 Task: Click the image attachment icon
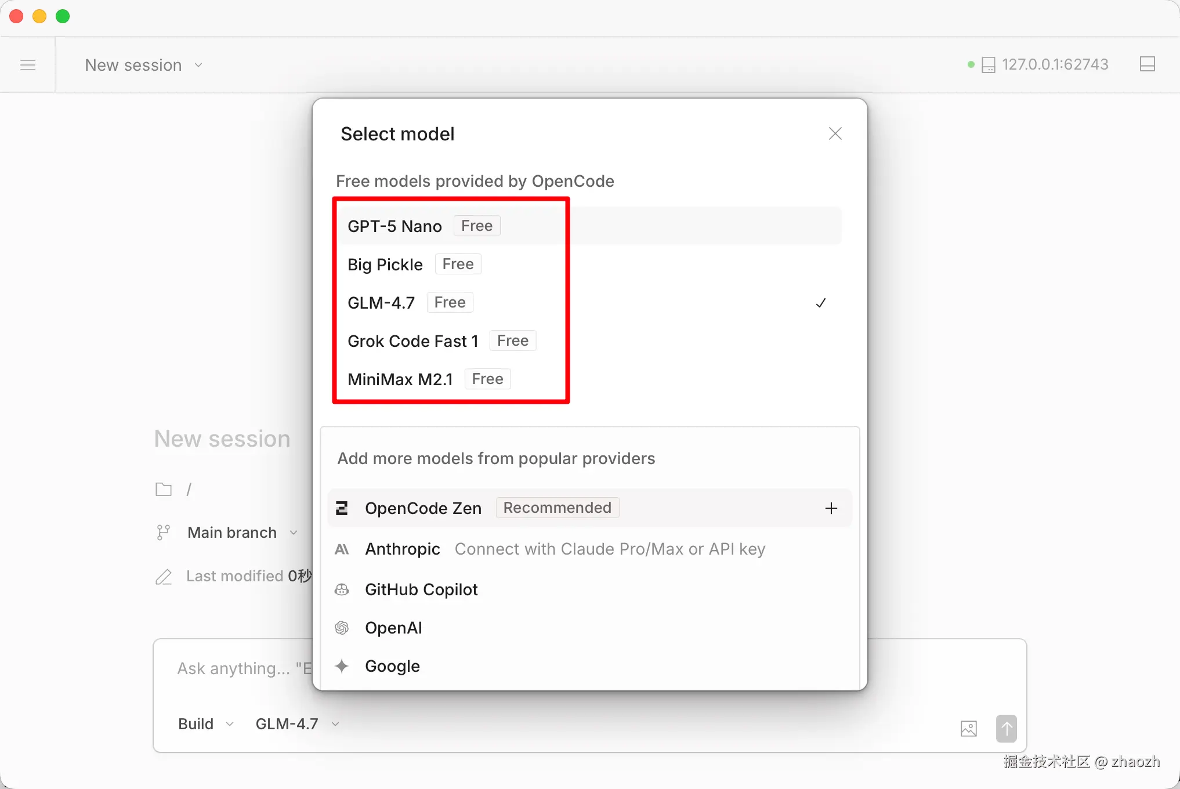(968, 728)
